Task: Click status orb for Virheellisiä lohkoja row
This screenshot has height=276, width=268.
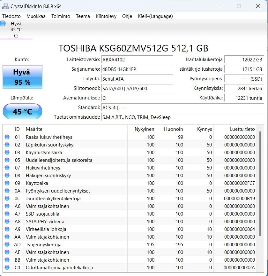Action: coord(7,229)
